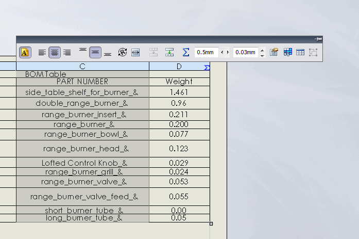Toggle middle vertical alignment

95,52
